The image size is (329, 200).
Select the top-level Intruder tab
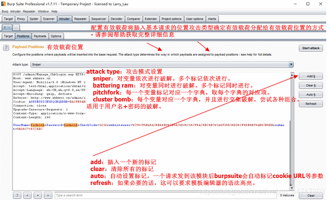[64, 19]
